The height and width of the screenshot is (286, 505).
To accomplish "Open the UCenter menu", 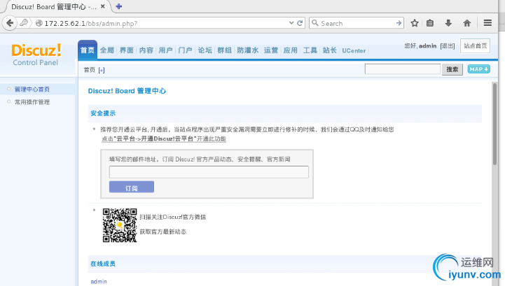I will (354, 50).
